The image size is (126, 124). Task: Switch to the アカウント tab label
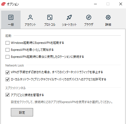(30, 25)
